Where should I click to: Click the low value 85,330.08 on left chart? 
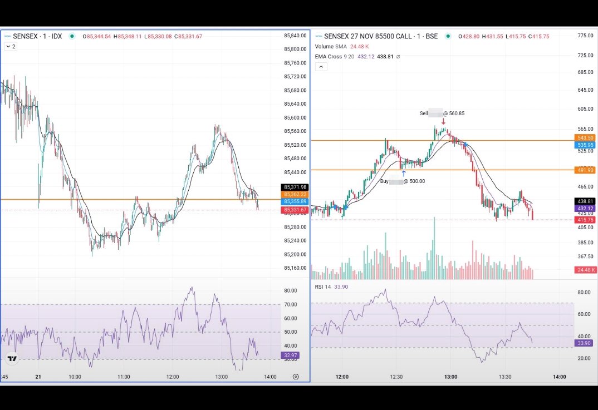(x=159, y=37)
